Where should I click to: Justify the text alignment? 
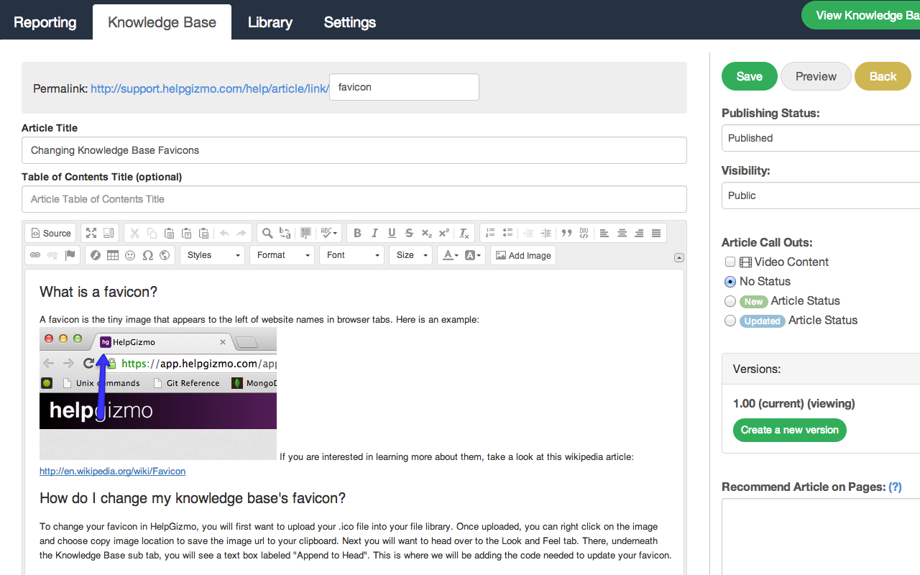[656, 233]
